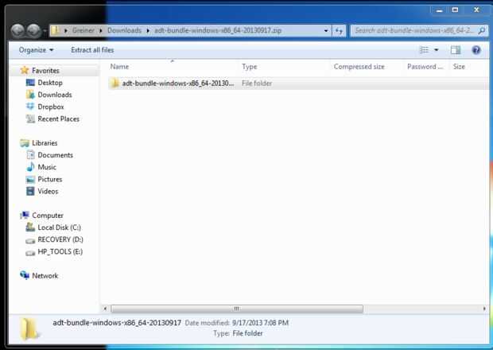
Task: Select Favorites in the navigation pane
Action: click(45, 71)
